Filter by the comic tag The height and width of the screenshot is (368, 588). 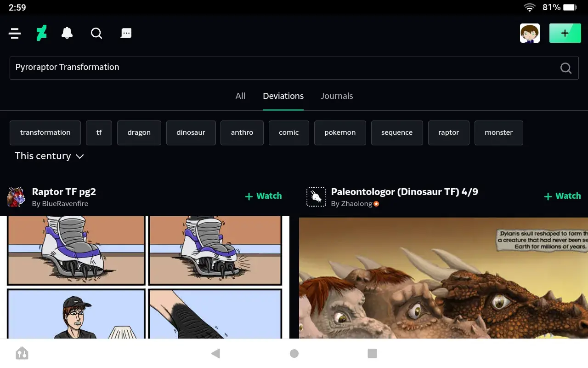(x=289, y=132)
